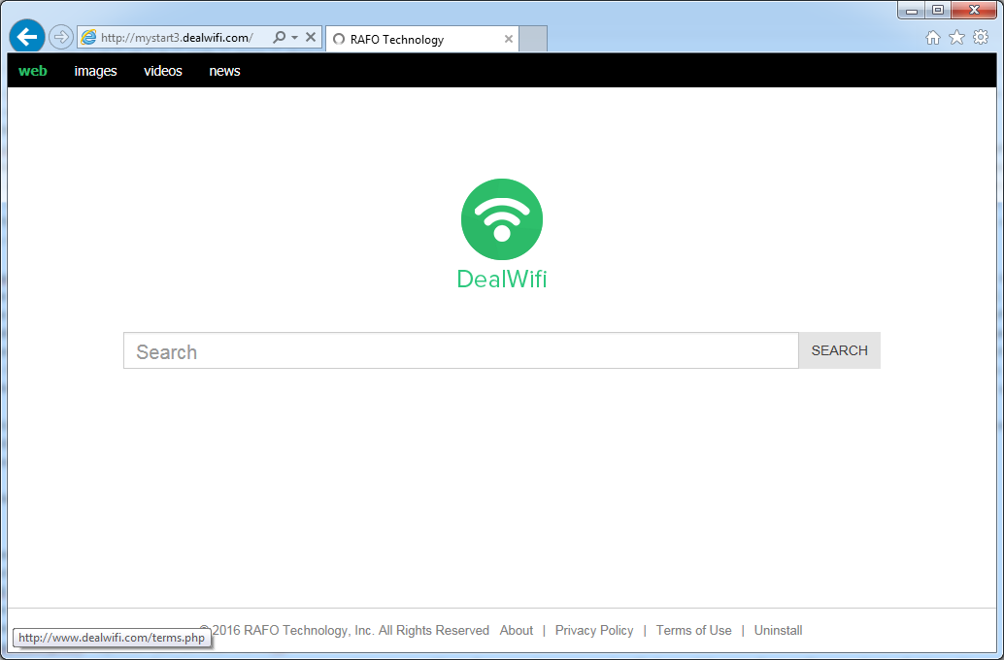
Task: Select the web search category
Action: click(x=33, y=71)
